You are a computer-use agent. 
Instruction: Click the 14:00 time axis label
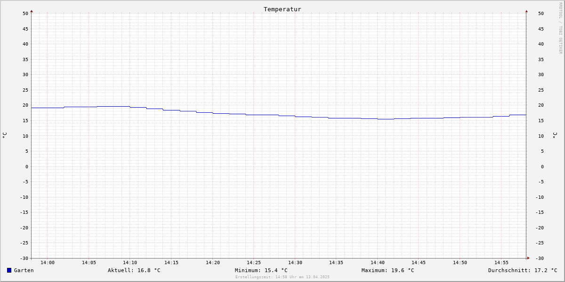tap(48, 263)
